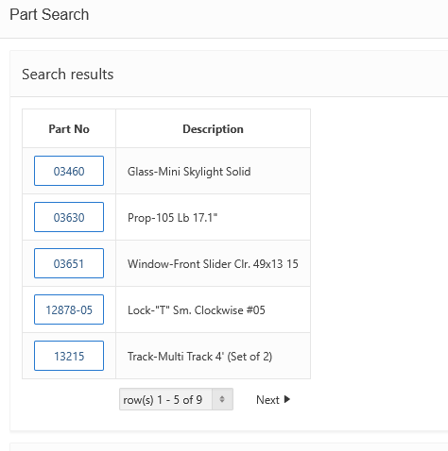Select the Lock-"T" Sm. Clockwise #05 description
The height and width of the screenshot is (451, 448).
pos(197,310)
